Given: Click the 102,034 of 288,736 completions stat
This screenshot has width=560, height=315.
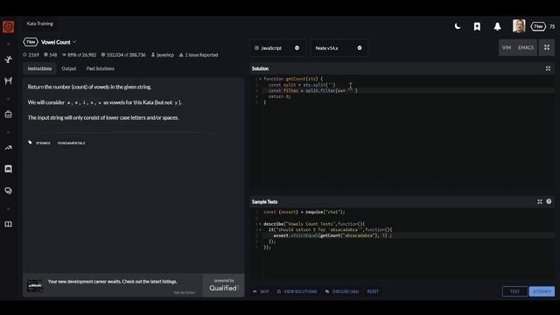Looking at the screenshot, I should 123,55.
